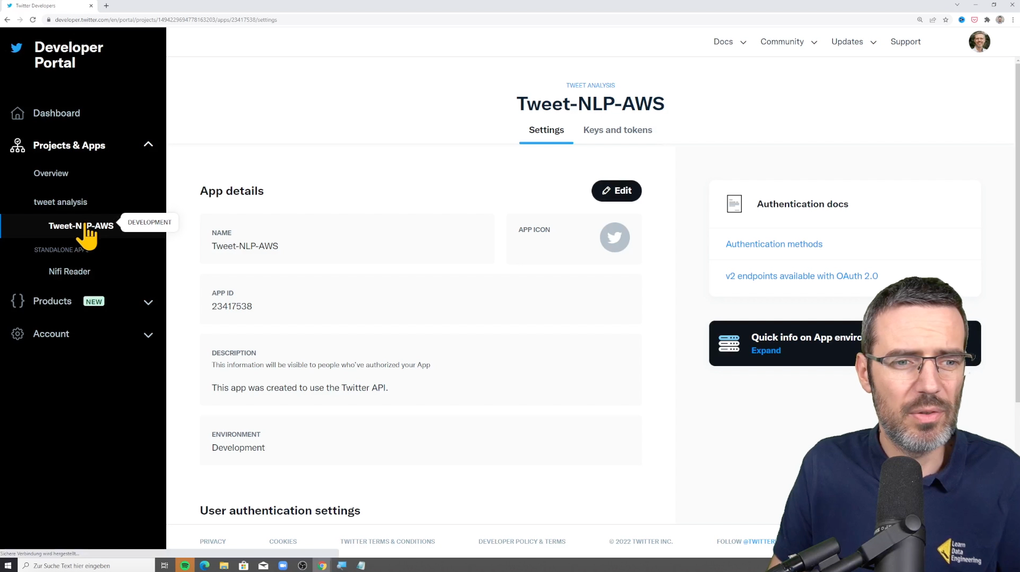Viewport: 1020px width, 572px height.
Task: Open Dashboard via house icon
Action: click(x=18, y=113)
